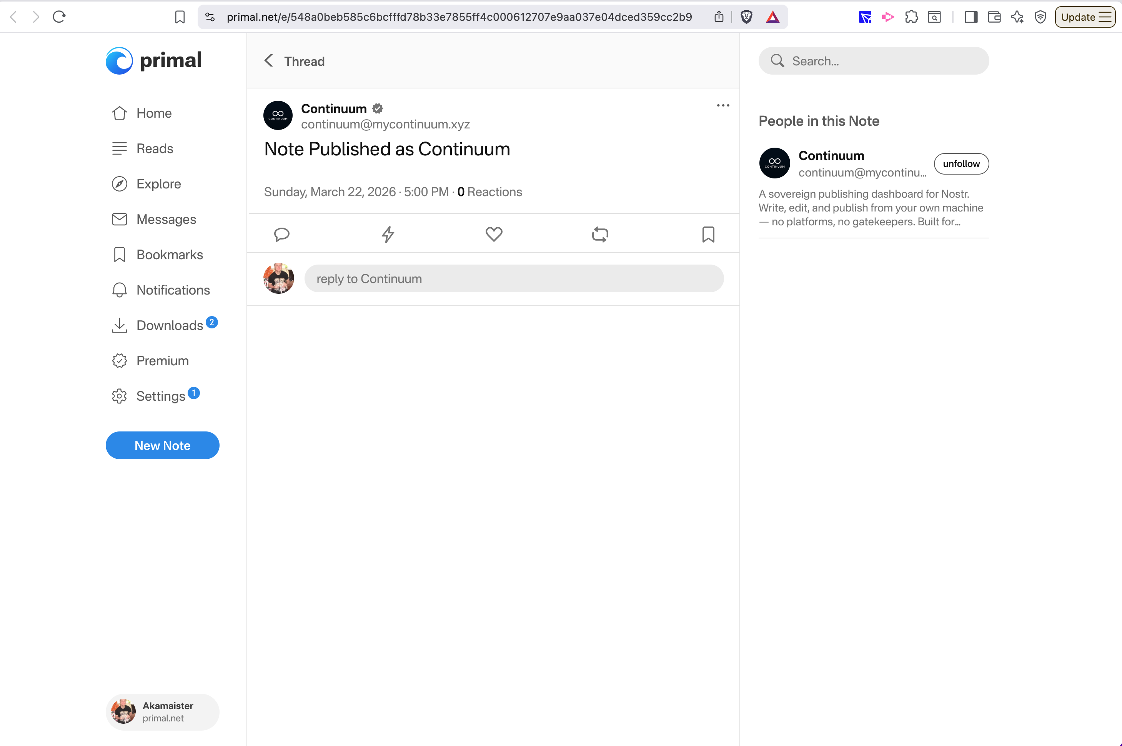Unfollow Continuum account

coord(961,164)
